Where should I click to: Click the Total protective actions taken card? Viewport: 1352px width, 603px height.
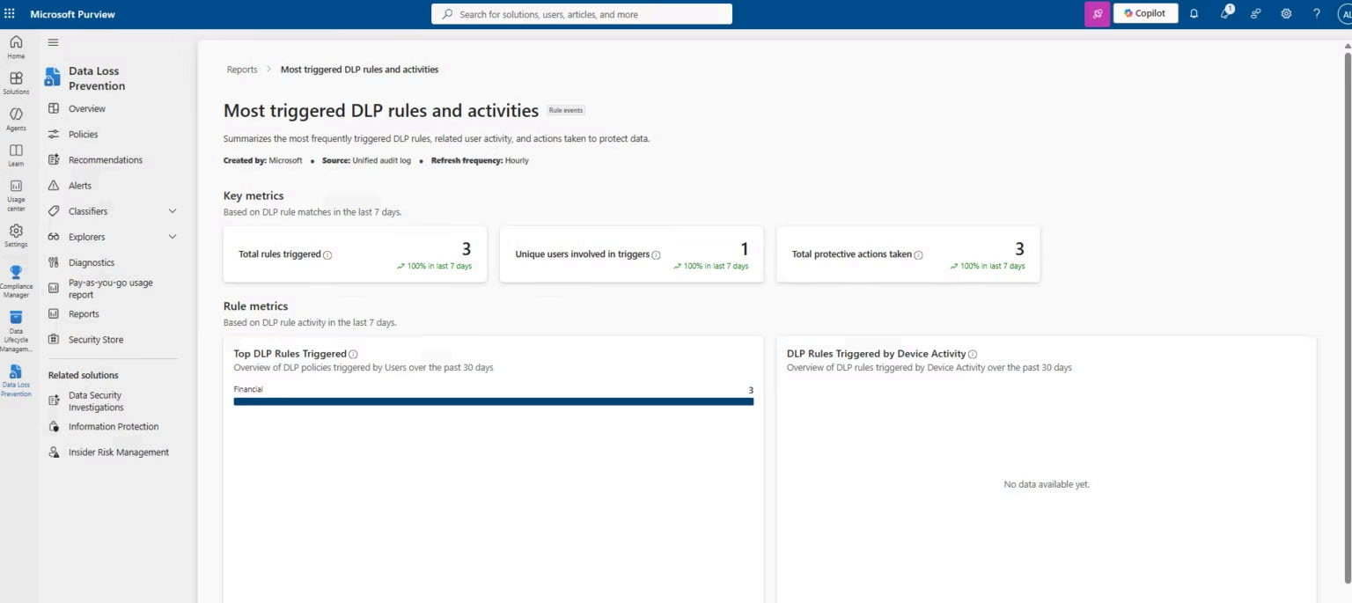(907, 254)
